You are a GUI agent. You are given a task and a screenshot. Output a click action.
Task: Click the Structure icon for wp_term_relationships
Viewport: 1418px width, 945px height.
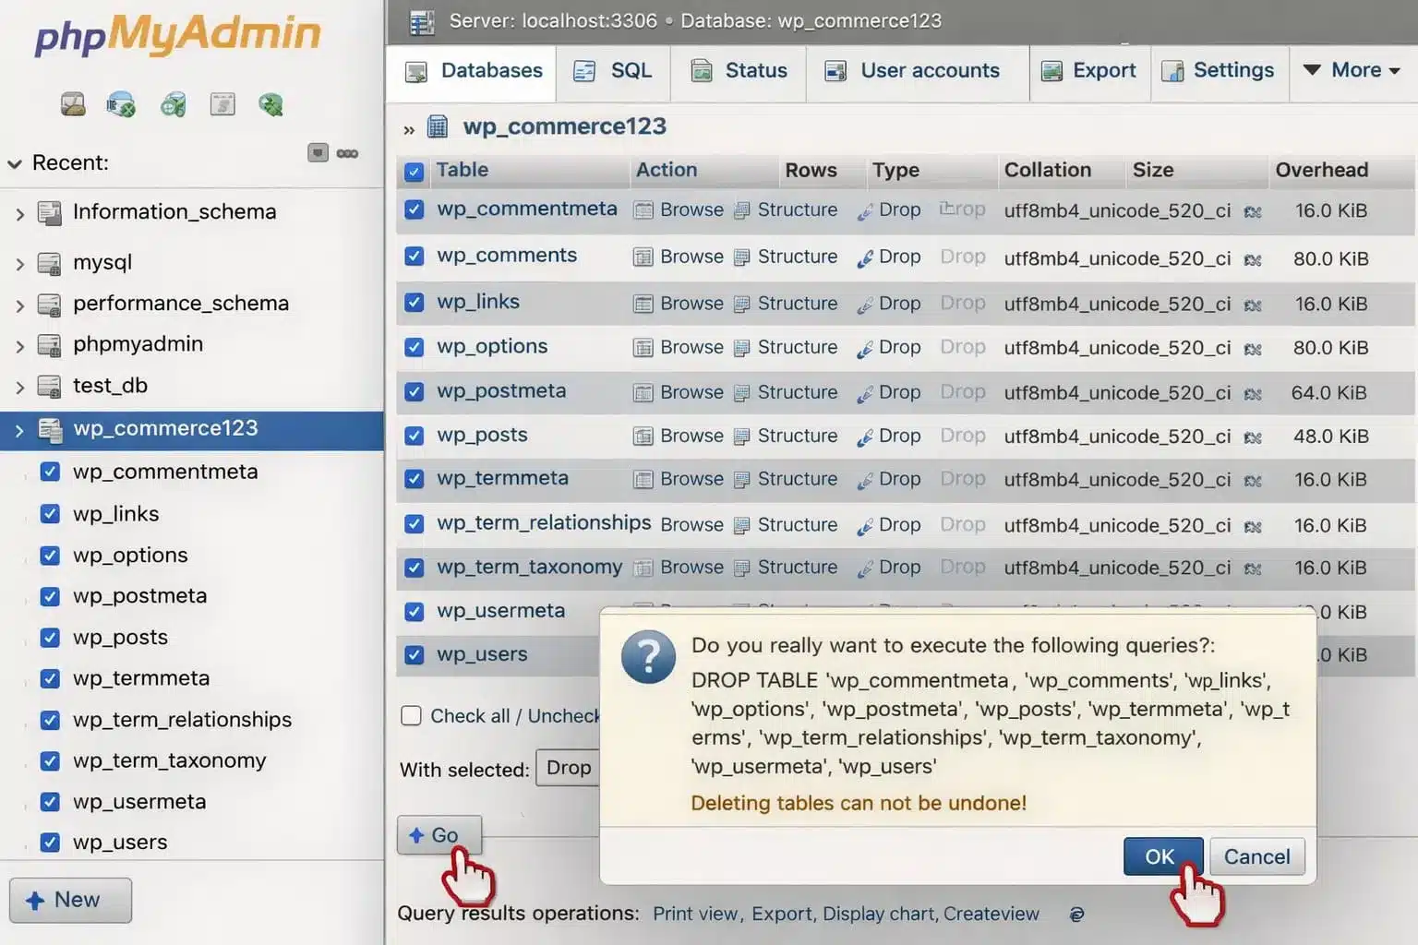point(741,526)
